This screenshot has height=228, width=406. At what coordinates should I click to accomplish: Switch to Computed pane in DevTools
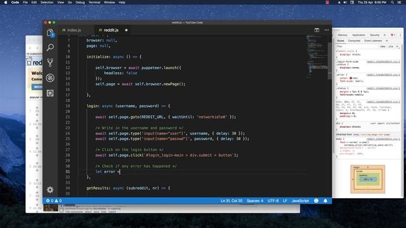tap(354, 41)
